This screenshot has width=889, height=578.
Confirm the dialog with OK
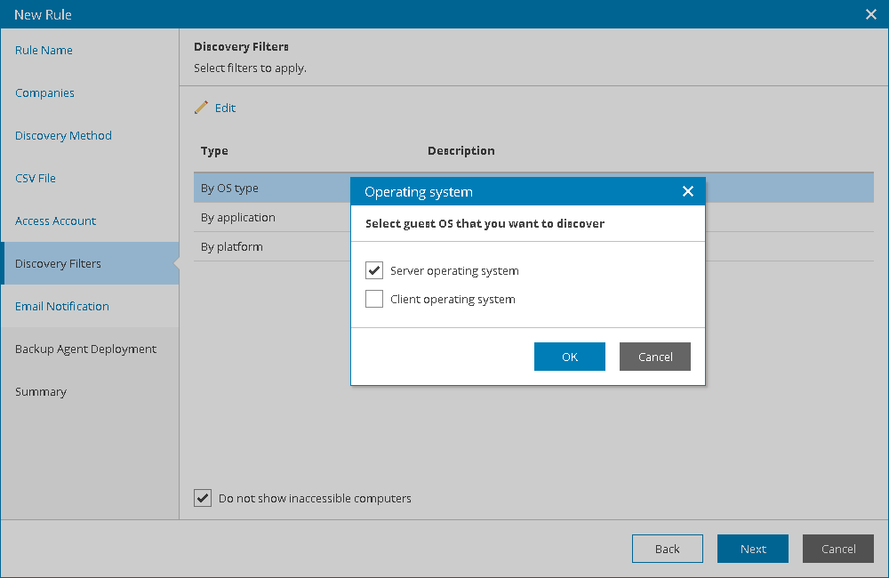pyautogui.click(x=569, y=357)
